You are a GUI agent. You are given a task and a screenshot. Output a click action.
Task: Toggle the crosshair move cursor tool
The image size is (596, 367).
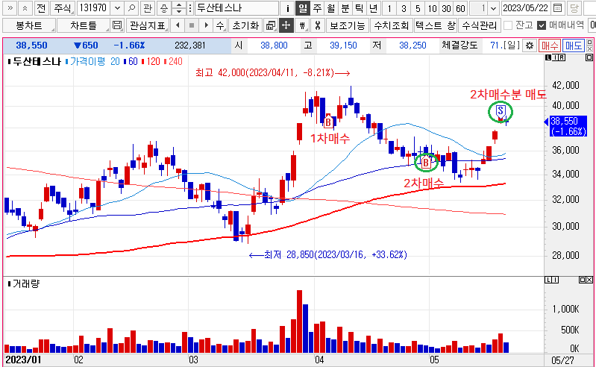(x=286, y=25)
